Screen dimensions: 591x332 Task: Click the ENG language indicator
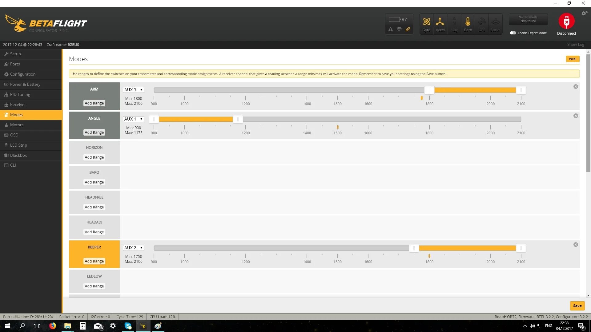click(549, 326)
